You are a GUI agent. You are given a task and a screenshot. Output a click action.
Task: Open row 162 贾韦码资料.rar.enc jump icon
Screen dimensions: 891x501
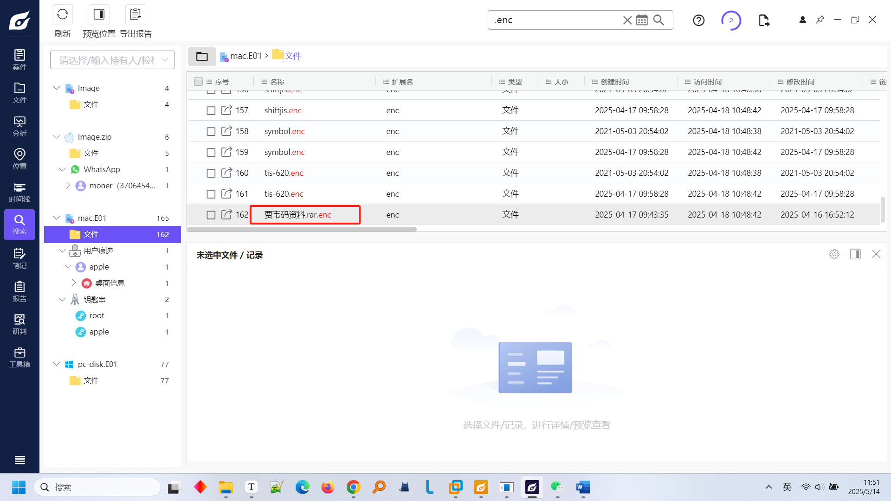[226, 214]
